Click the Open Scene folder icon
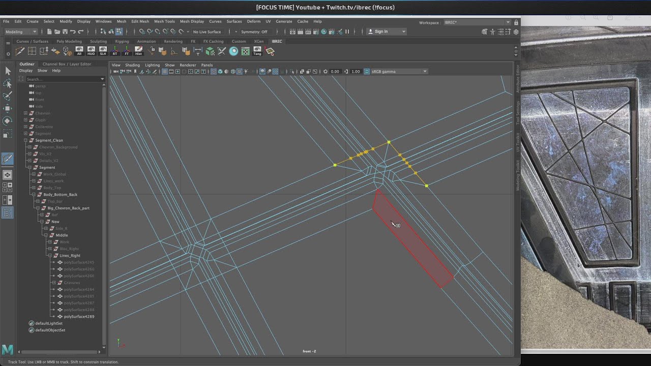 coord(56,32)
